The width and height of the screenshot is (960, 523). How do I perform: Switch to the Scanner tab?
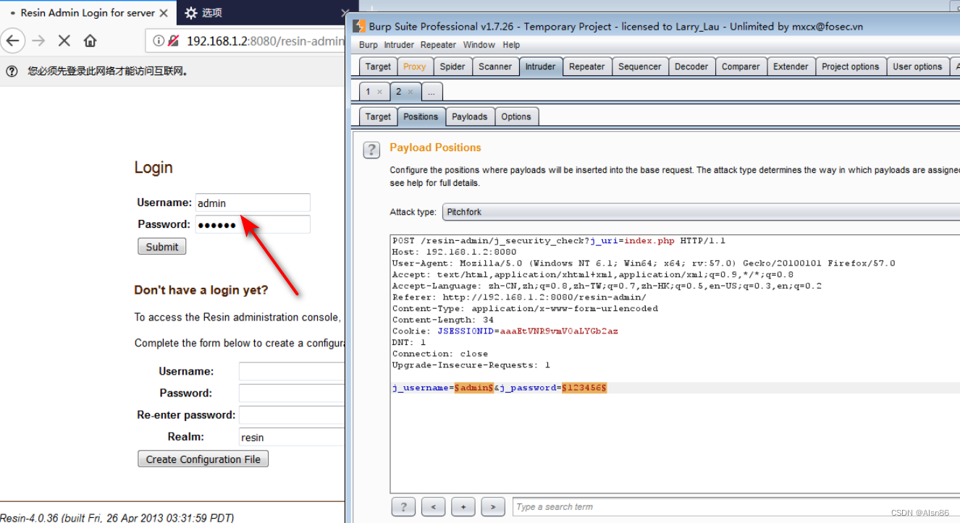495,67
